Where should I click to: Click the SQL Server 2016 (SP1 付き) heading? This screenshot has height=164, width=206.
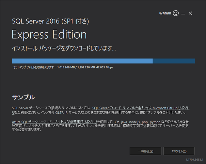50,21
